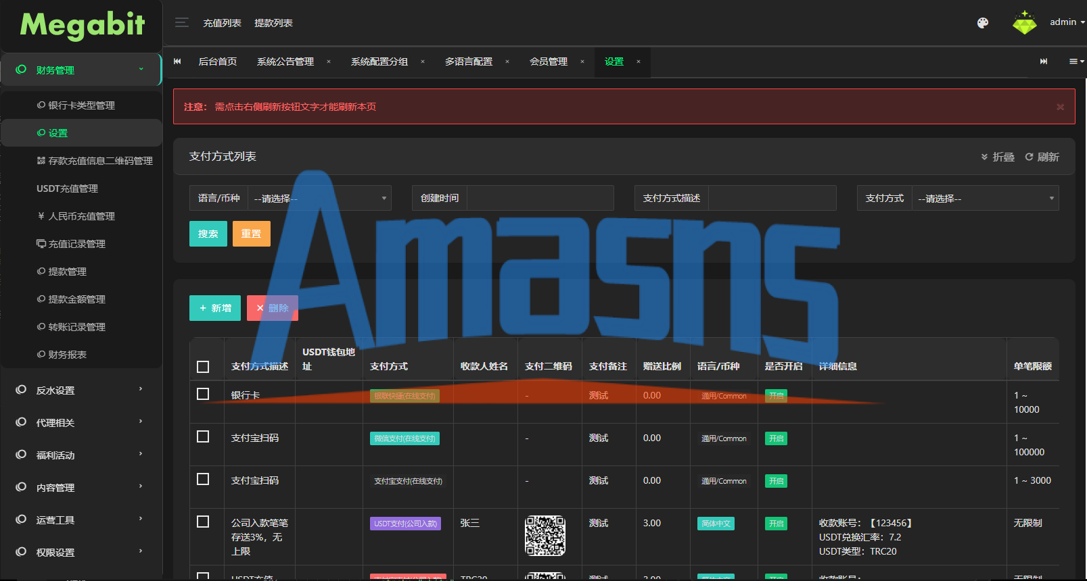Screen dimensions: 1087x581
Task: Close the 系统公告管理 tab
Action: coord(329,61)
